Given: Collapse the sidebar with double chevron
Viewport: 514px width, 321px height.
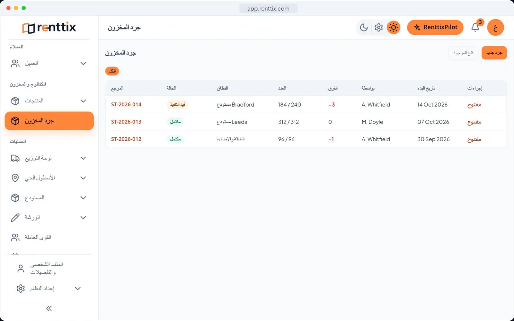Looking at the screenshot, I should coord(49,308).
